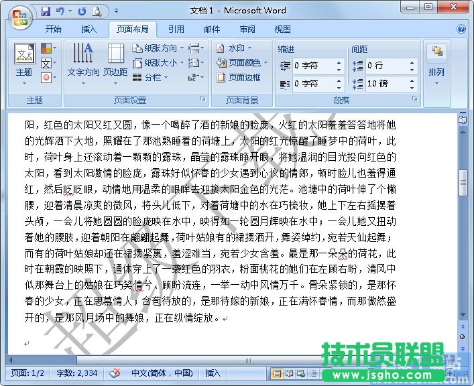Switch to the 引用 ribbon tab
The width and height of the screenshot is (474, 386).
(176, 29)
